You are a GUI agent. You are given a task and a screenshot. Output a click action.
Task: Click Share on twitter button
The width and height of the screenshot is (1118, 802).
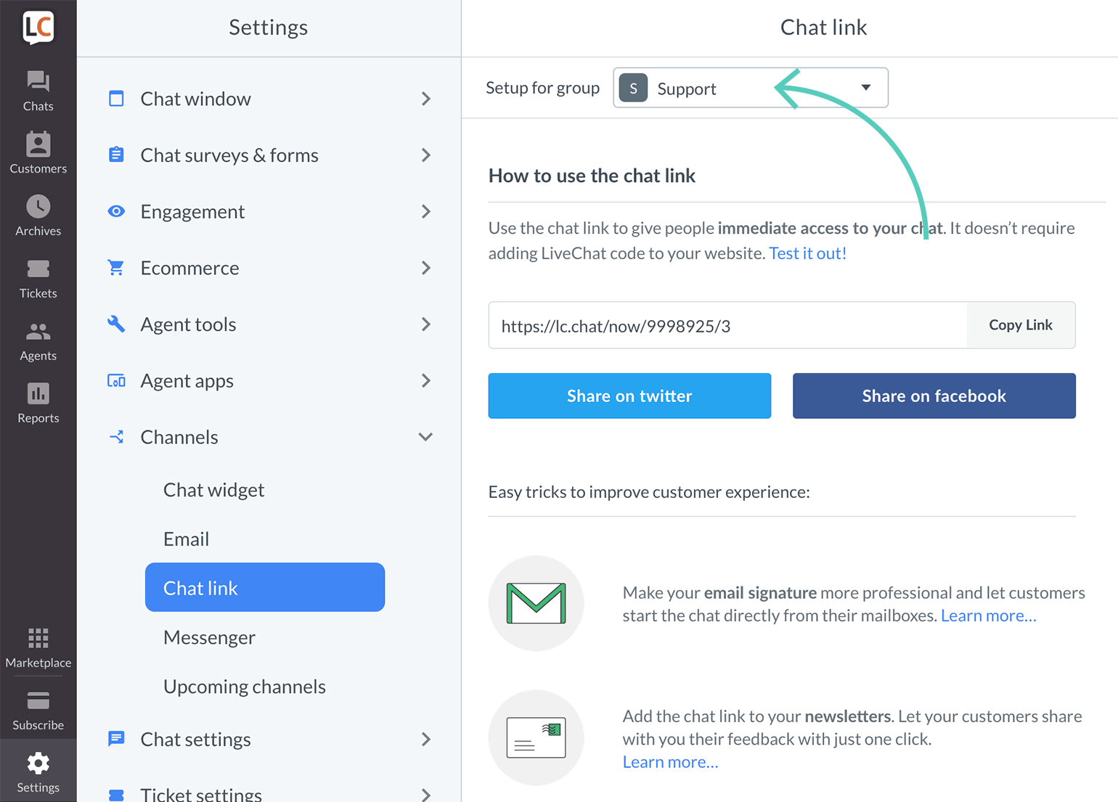click(x=629, y=396)
